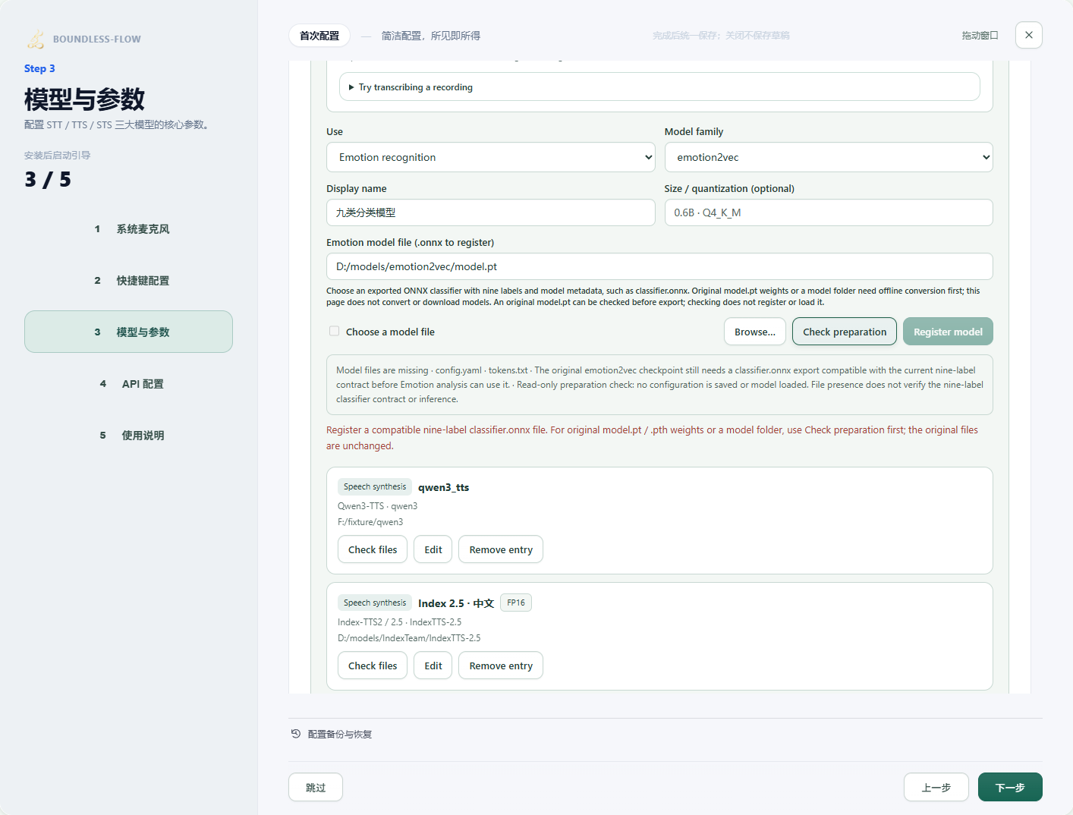Focus the Size / quantization field
The image size is (1073, 815).
829,212
